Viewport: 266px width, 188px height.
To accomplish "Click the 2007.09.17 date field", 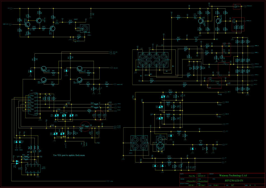I will pyautogui.click(x=201, y=176).
